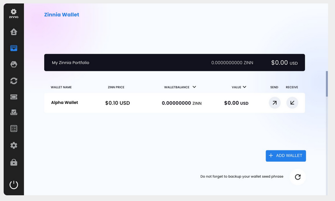Expand the Wallet Balance sort chevron
The width and height of the screenshot is (335, 201).
(194, 87)
